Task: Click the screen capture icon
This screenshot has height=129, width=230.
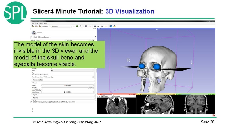Action: (95, 26)
